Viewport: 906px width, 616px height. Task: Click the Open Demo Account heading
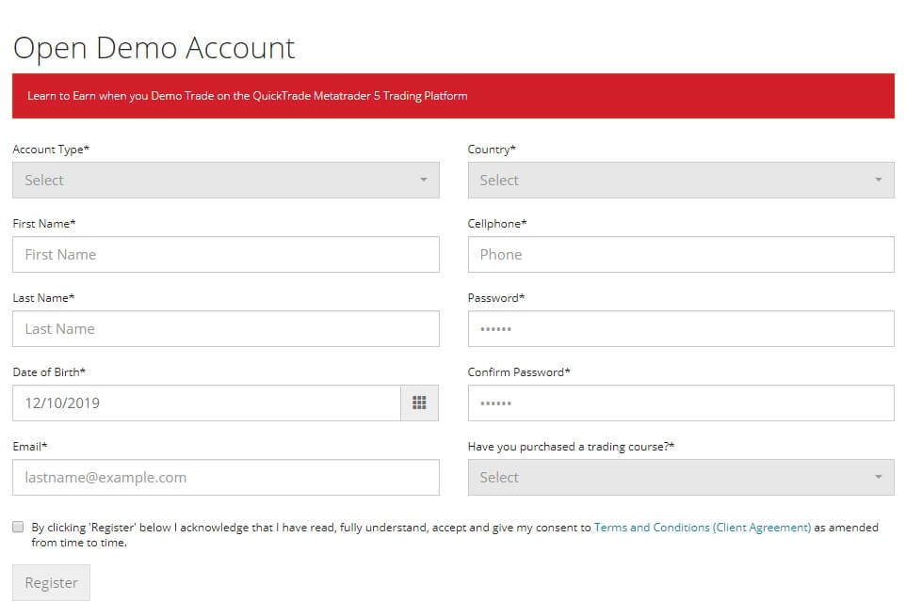154,49
